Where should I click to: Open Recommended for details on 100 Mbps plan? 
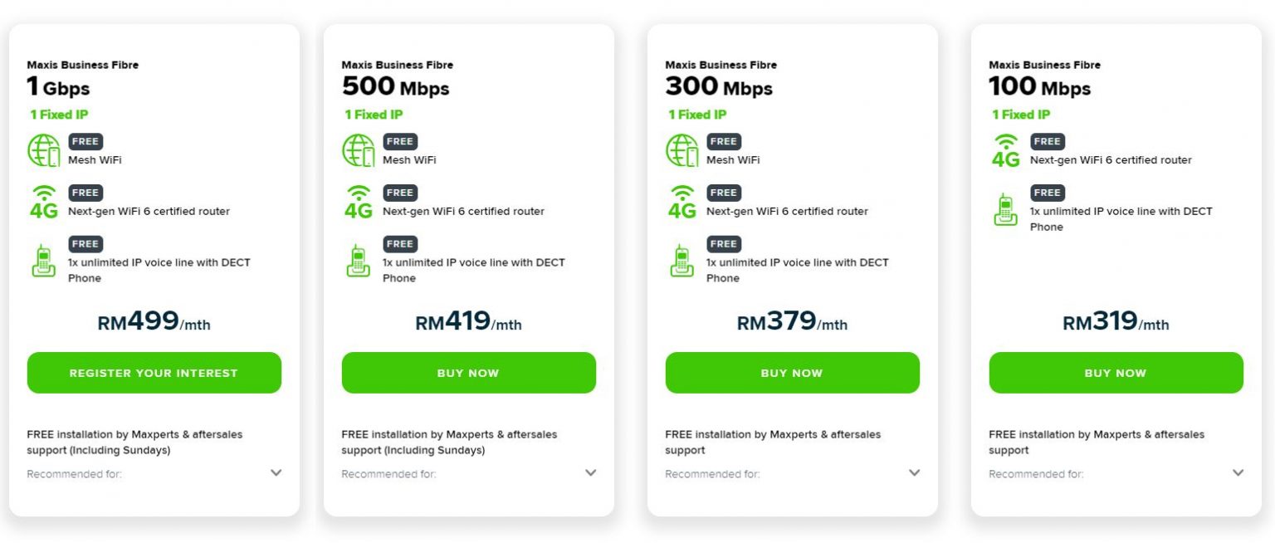[1238, 472]
